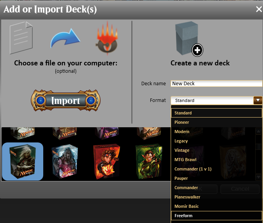Click the flaming Planeswalker logo icon
This screenshot has width=263, height=223.
click(x=107, y=38)
